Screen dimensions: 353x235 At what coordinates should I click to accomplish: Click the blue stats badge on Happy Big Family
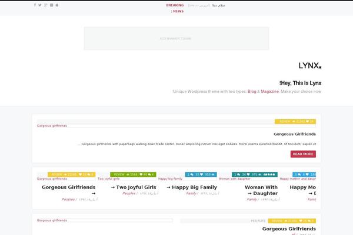tap(201, 174)
